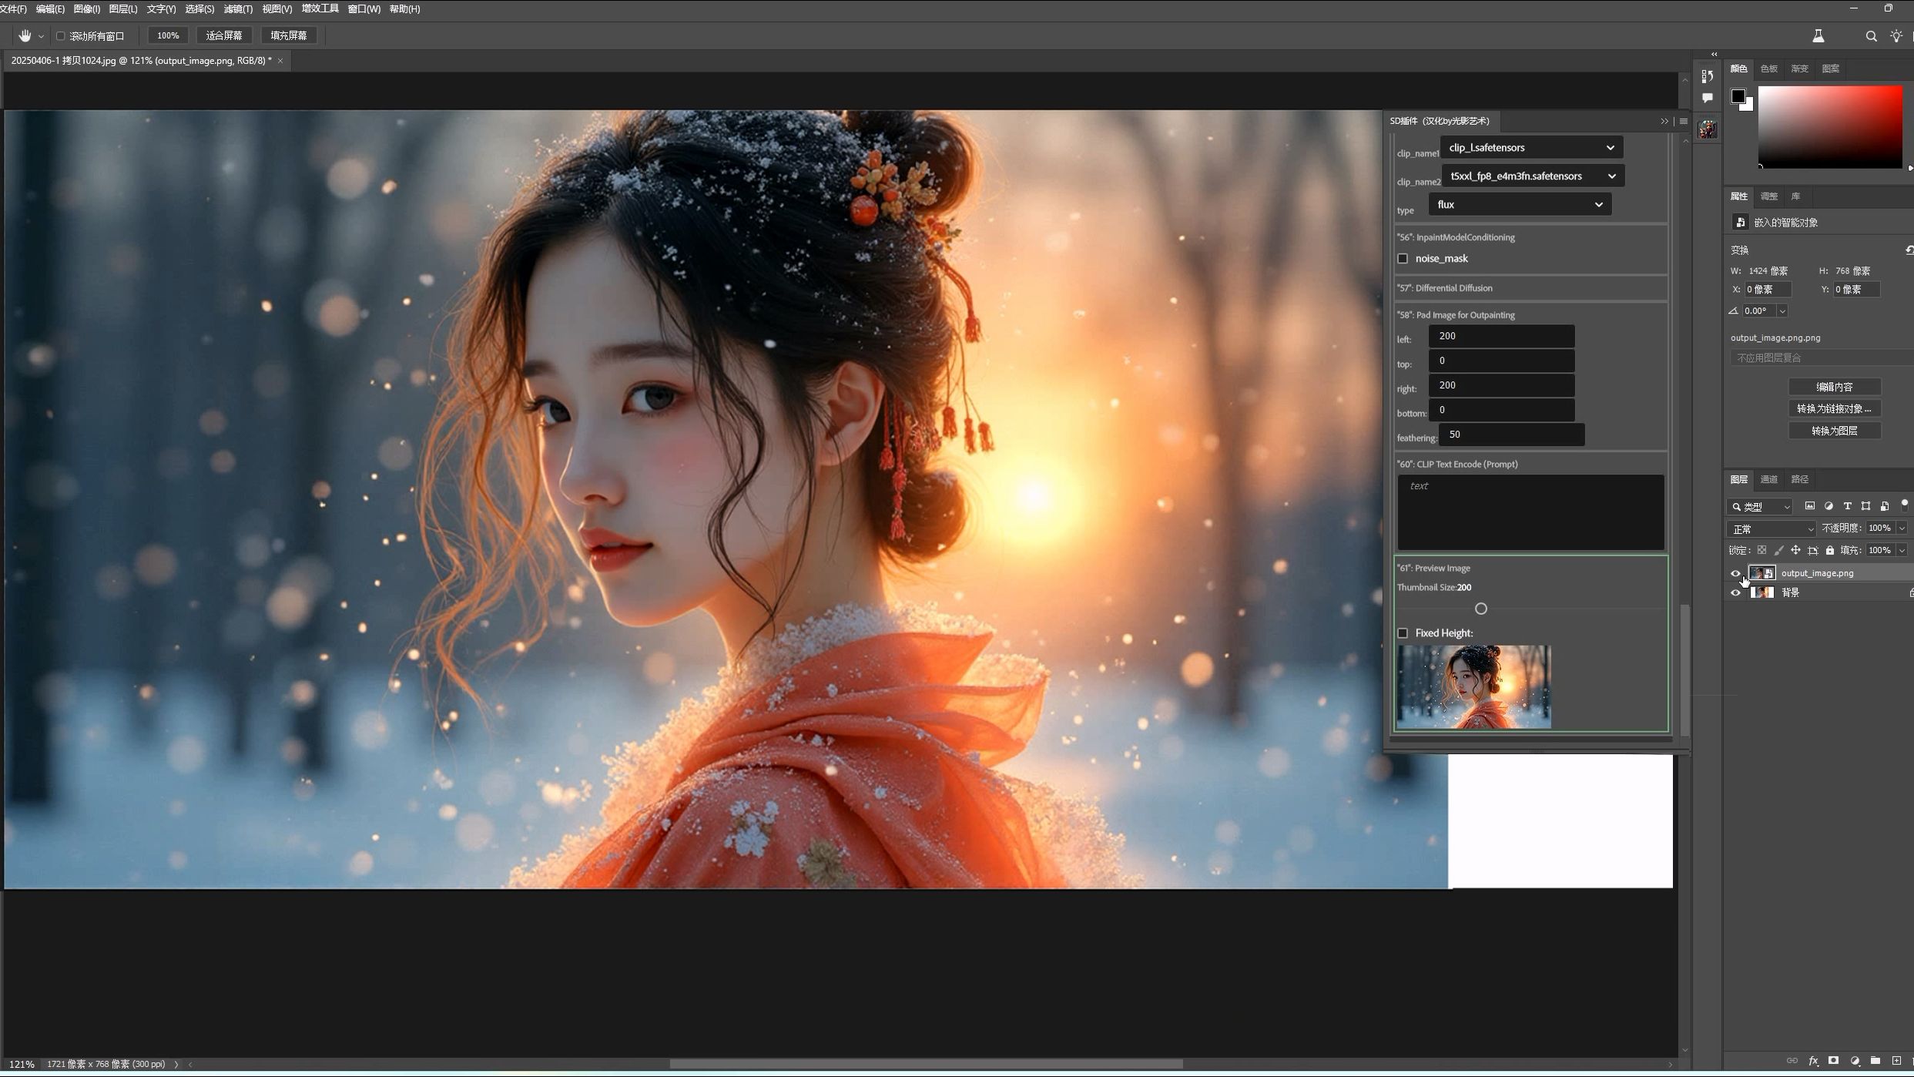Click the 适合屏幕 button
Screen dimensions: 1914x1077
coord(224,35)
